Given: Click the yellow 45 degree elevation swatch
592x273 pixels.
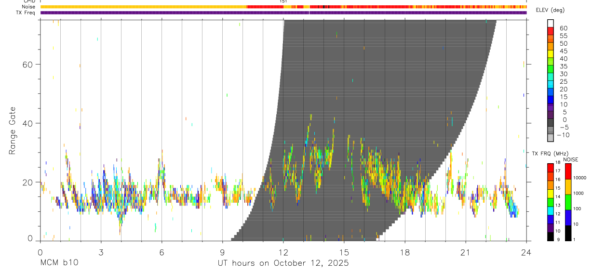Looking at the screenshot, I should [x=551, y=54].
